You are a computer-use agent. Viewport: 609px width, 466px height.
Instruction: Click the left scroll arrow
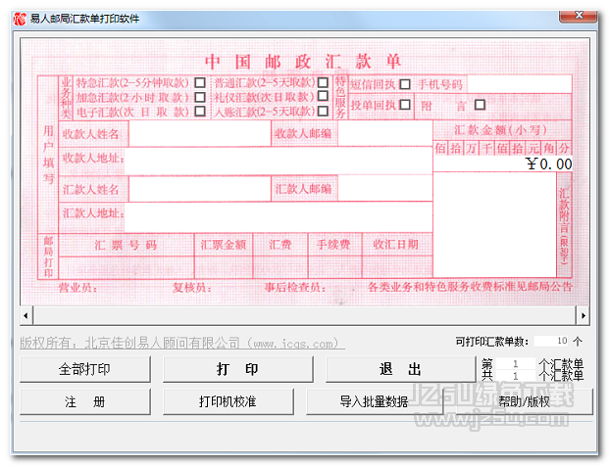click(x=26, y=315)
